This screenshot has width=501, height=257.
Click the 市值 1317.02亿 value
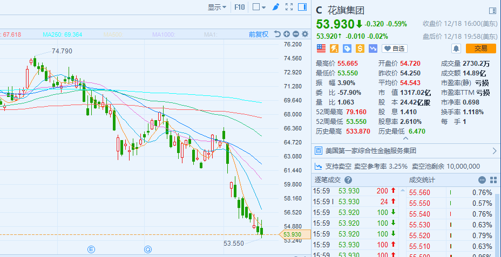pos(415,93)
